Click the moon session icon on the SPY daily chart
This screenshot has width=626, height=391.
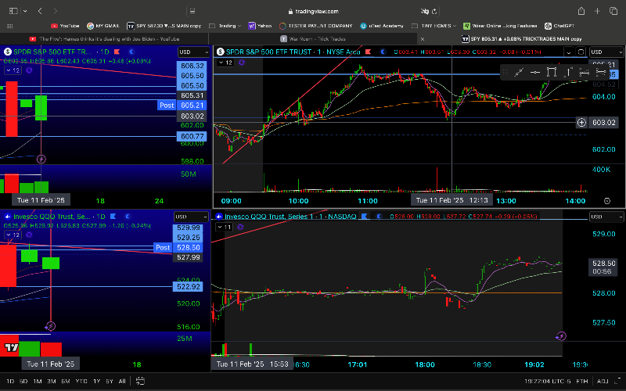click(x=131, y=52)
